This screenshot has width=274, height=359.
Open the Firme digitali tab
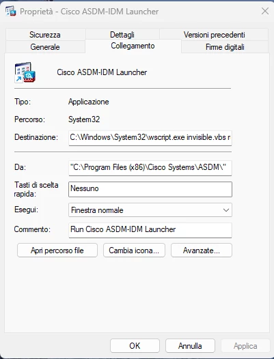(x=225, y=47)
